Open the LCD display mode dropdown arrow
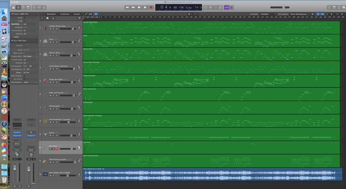This screenshot has width=346, height=189. pyautogui.click(x=201, y=7)
